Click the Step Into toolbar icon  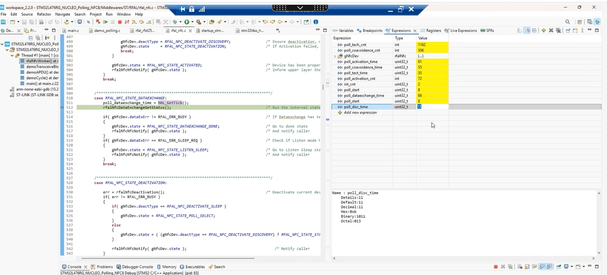coord(133,22)
